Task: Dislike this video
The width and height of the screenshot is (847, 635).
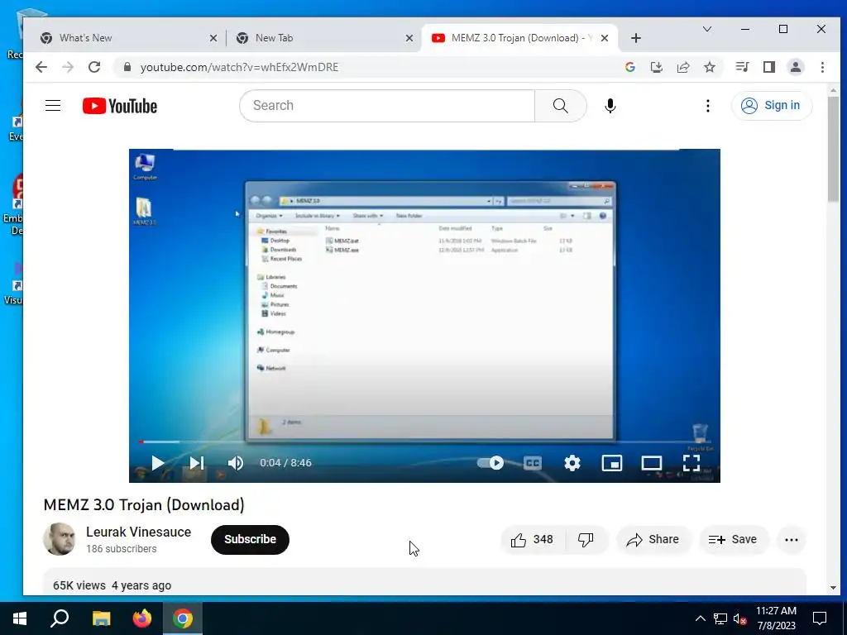Action: [x=586, y=539]
